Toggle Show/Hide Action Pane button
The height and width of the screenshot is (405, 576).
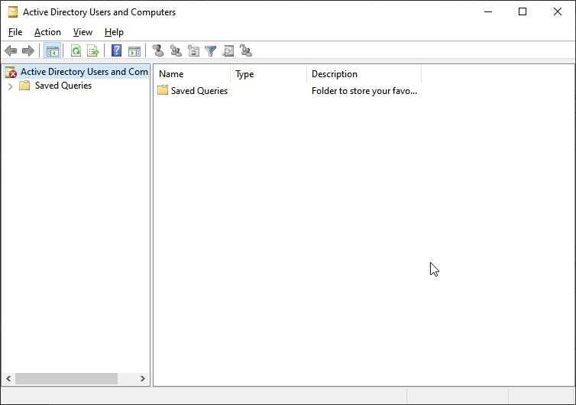(134, 50)
